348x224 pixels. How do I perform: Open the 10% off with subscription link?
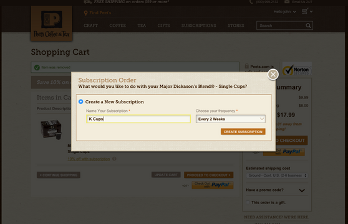[89, 159]
